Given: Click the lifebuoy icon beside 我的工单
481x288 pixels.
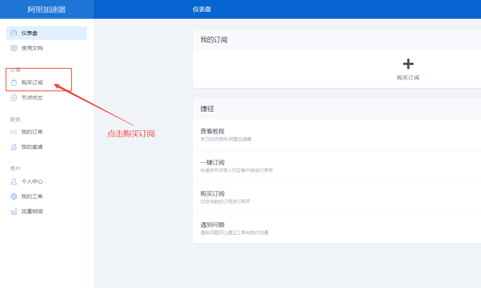Looking at the screenshot, I should coord(14,196).
